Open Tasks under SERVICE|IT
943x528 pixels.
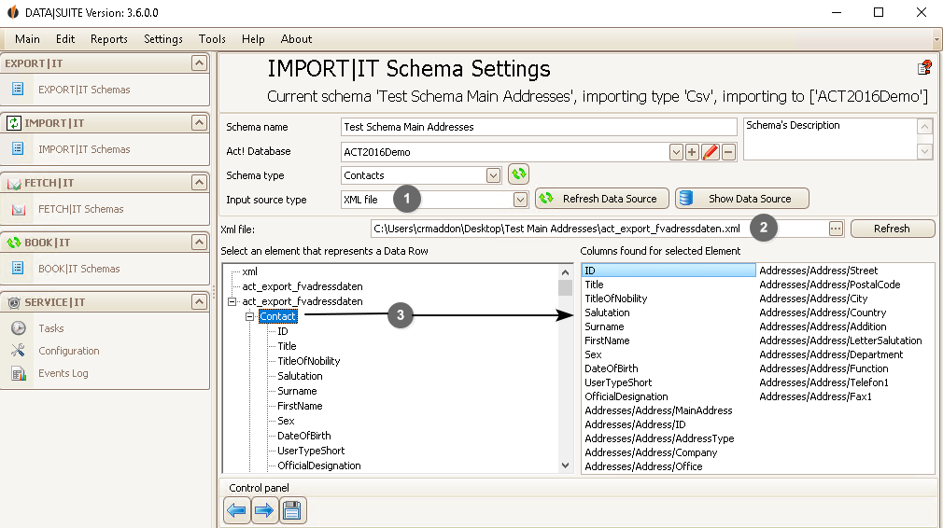click(51, 328)
